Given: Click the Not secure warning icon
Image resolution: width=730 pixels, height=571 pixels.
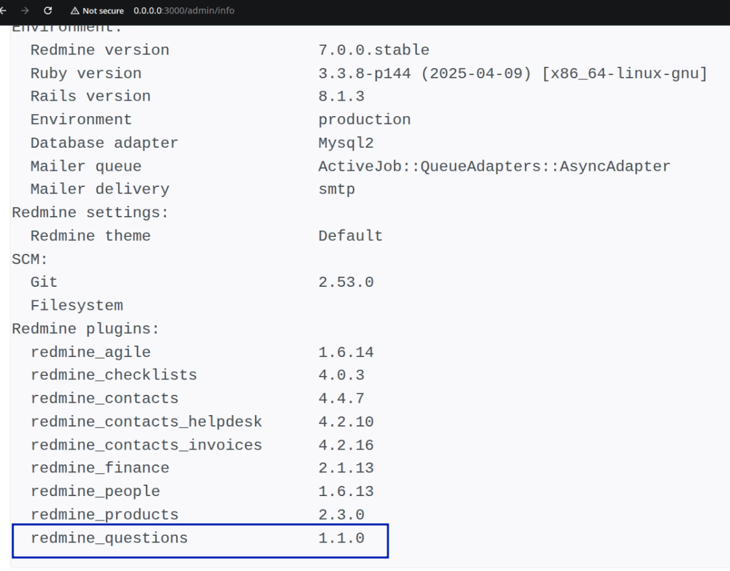Looking at the screenshot, I should pyautogui.click(x=74, y=10).
